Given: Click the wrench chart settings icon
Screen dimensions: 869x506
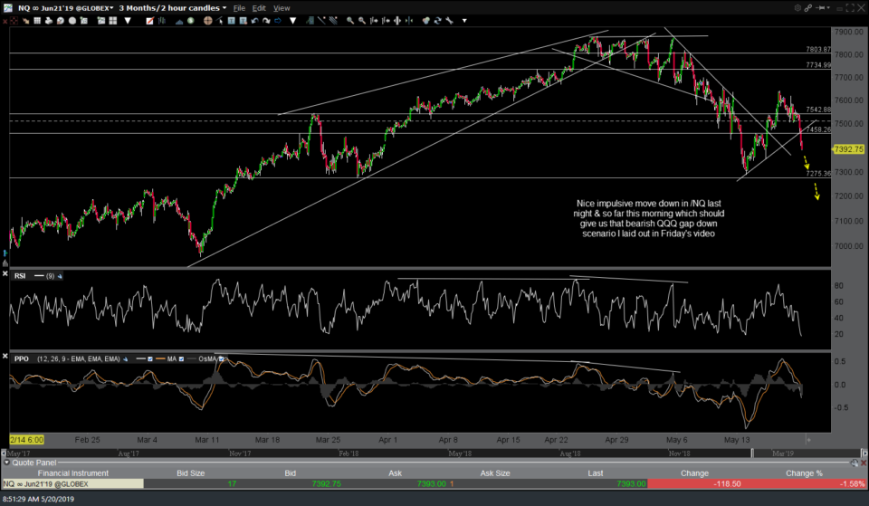Looking at the screenshot, I should coord(449,21).
